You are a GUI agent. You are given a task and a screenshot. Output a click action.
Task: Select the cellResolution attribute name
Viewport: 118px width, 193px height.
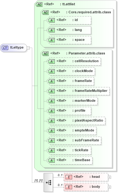coord(86,61)
